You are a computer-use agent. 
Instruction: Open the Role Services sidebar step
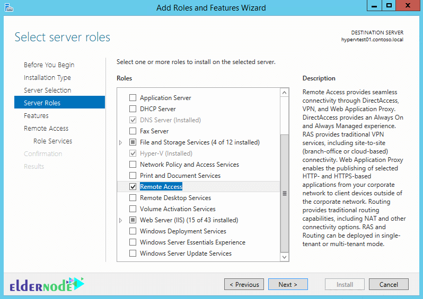pos(53,141)
